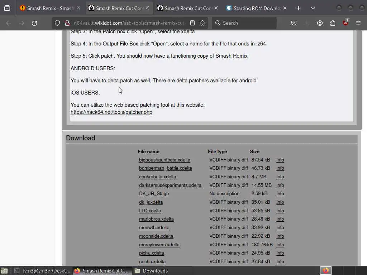This screenshot has width=367, height=275.
Task: Open uBlock Origin extension icon
Action: coord(345,23)
